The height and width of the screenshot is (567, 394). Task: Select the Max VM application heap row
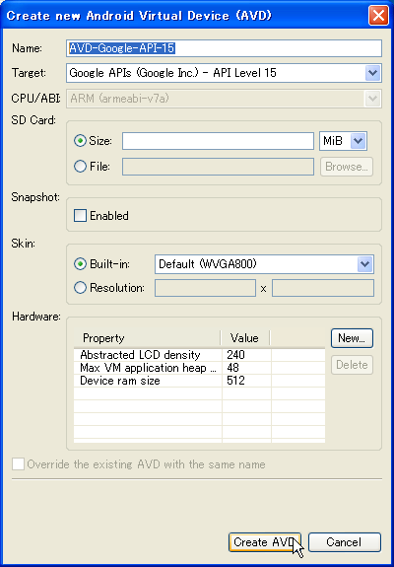[x=199, y=368]
